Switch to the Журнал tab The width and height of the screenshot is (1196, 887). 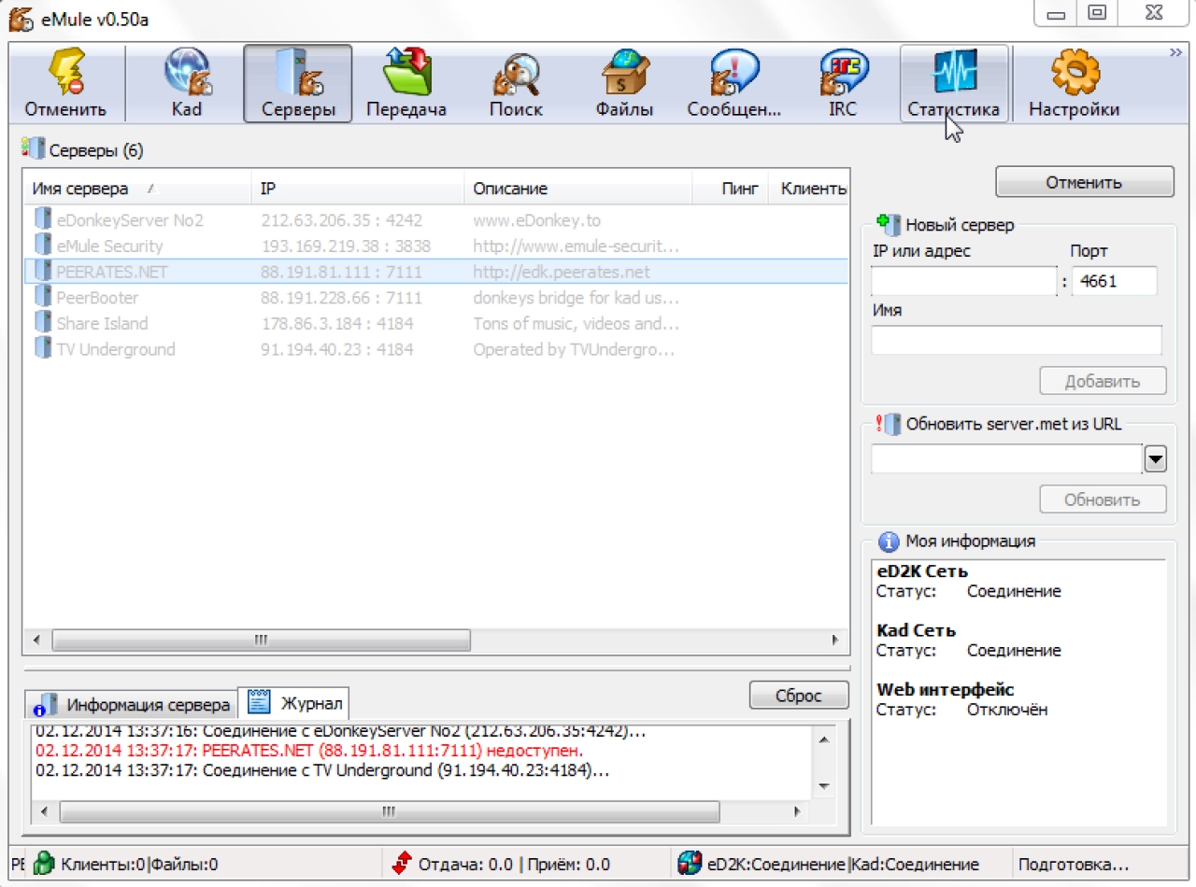294,702
